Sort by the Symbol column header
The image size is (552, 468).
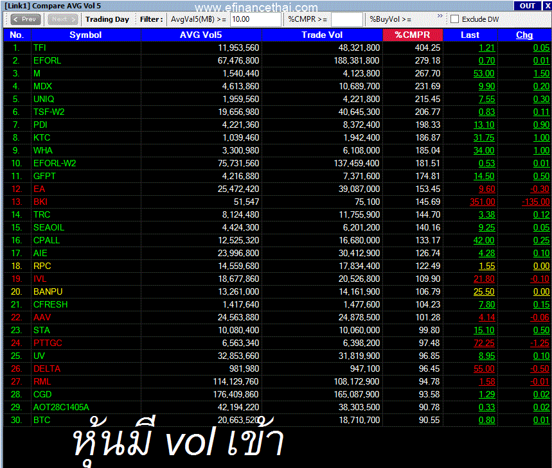coord(85,35)
